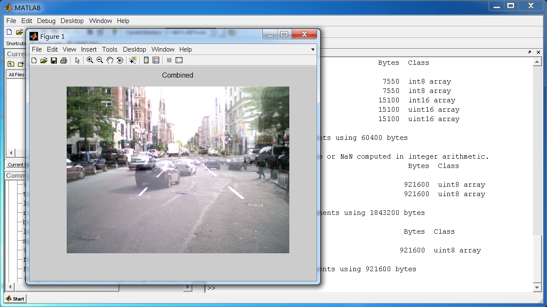
Task: Insert a legend using toolbar icon
Action: pos(156,60)
